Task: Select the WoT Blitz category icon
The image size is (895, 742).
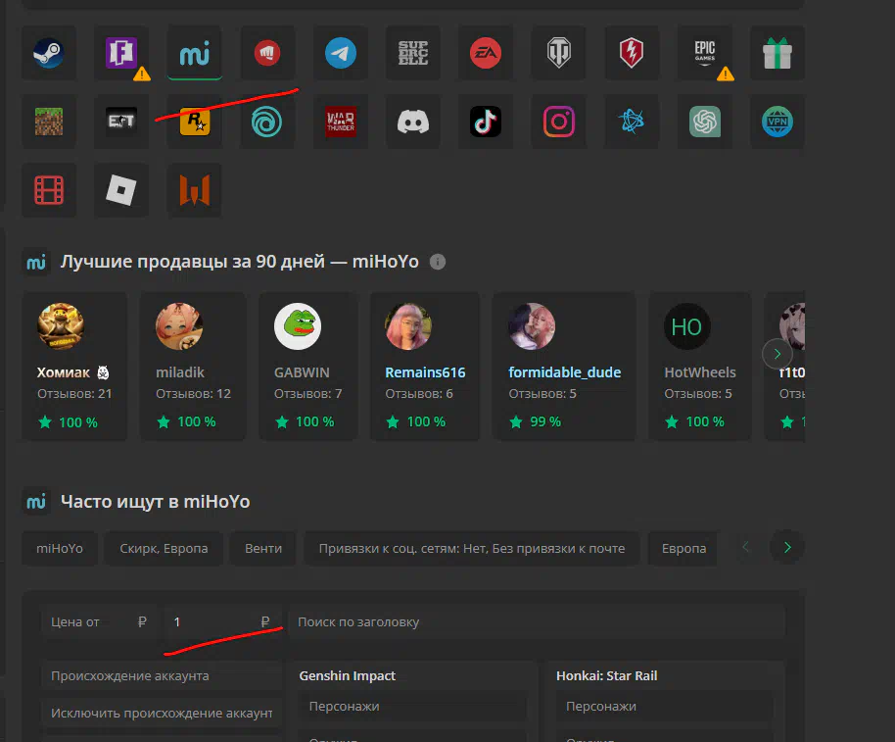Action: pos(632,53)
